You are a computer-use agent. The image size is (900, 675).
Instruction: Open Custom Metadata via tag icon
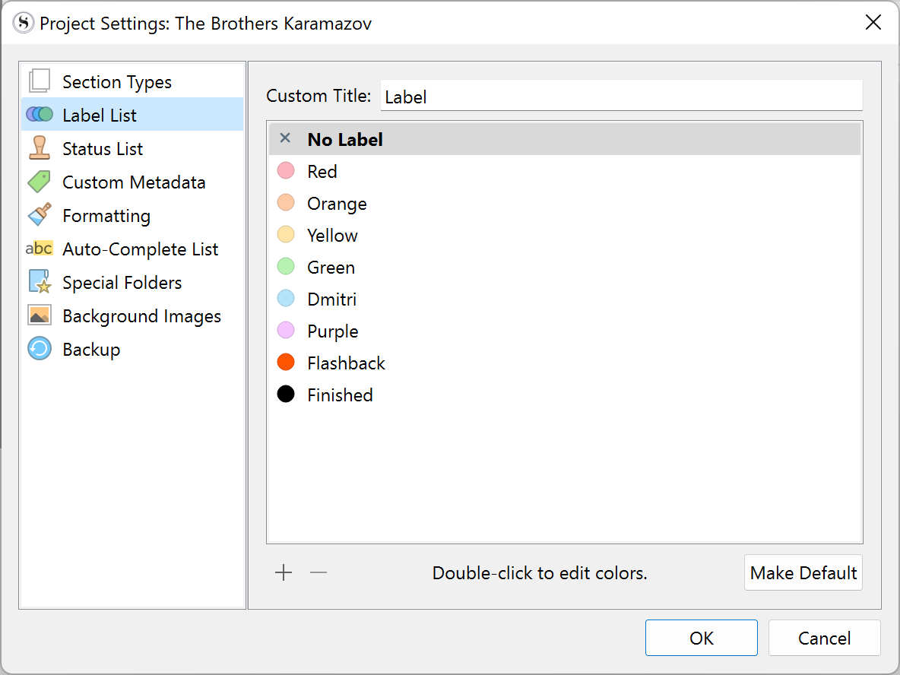coord(40,182)
